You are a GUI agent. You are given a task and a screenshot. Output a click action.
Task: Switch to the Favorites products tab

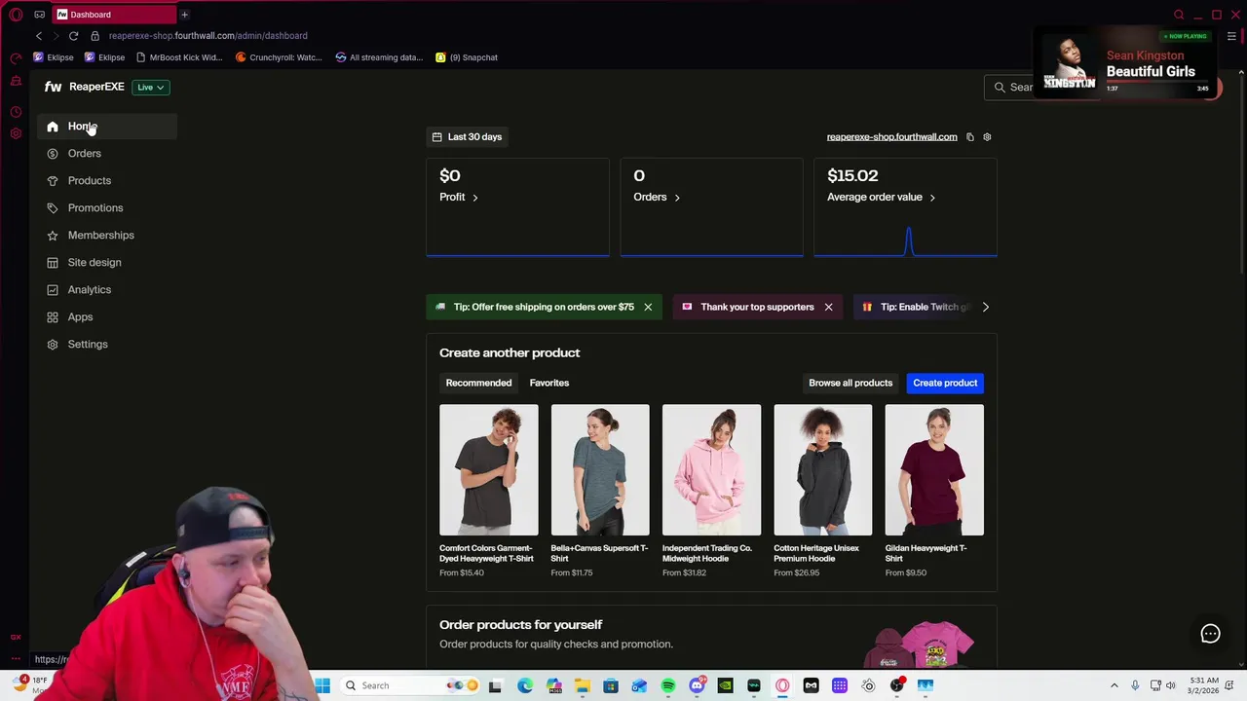[549, 383]
